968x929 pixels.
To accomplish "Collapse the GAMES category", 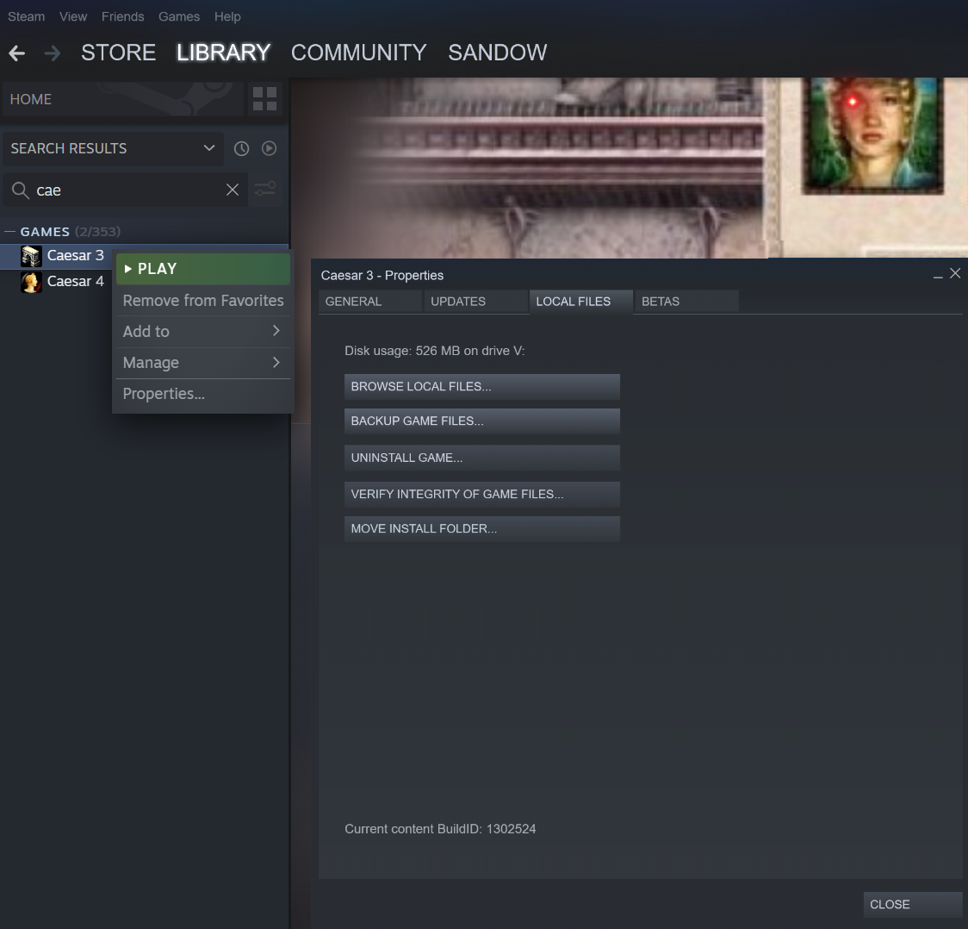I will point(9,232).
